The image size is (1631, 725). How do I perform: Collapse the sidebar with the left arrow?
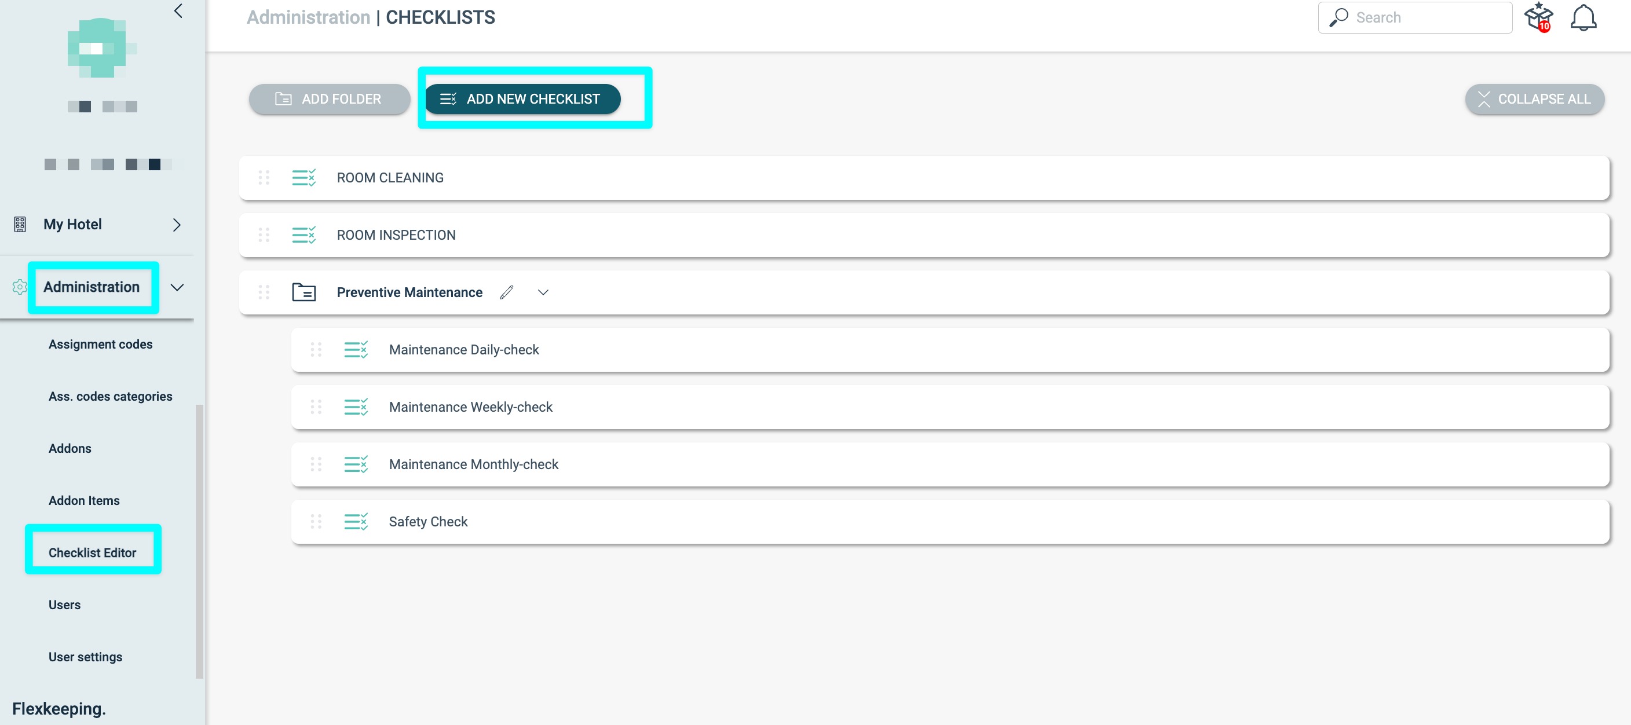(178, 11)
